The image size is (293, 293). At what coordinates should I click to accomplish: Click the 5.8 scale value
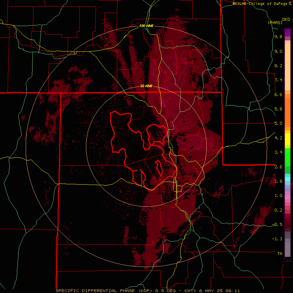coord(278,109)
